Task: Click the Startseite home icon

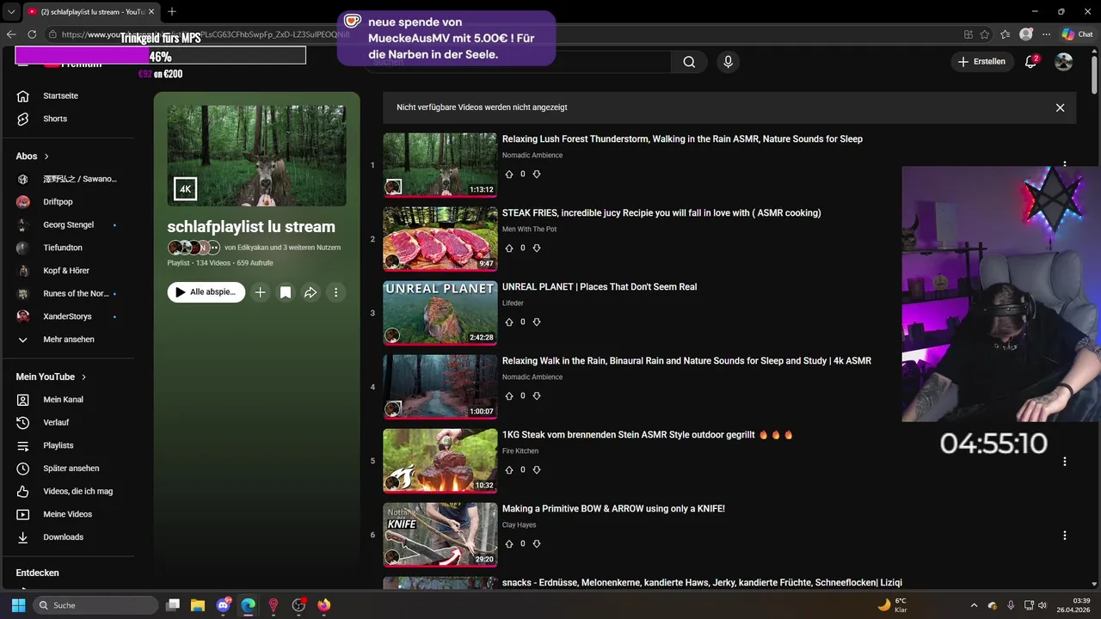Action: click(23, 95)
